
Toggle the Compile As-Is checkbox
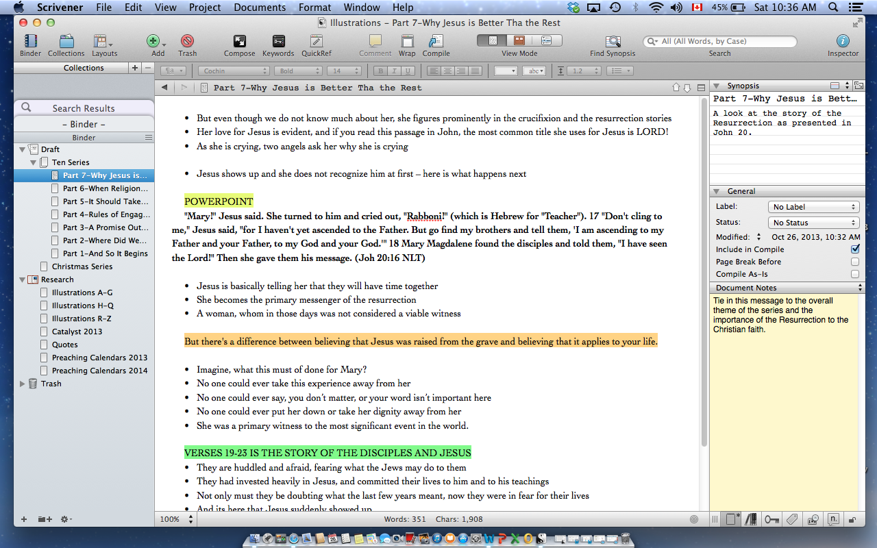[855, 273]
